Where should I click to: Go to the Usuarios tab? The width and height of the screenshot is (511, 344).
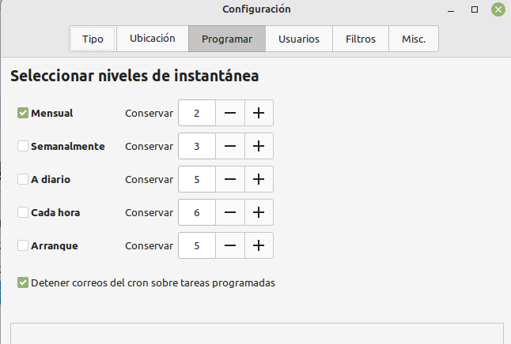299,39
